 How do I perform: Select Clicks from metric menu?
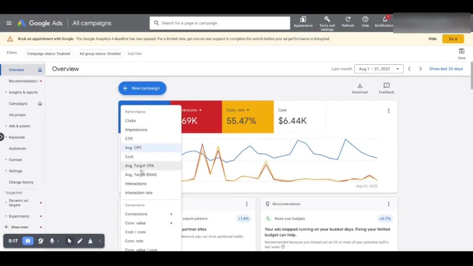151,120
